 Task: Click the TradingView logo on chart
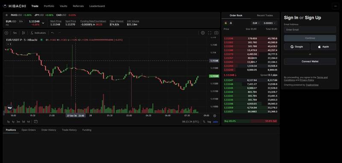coord(9,108)
